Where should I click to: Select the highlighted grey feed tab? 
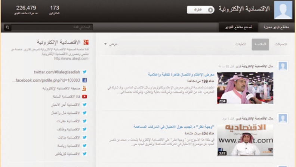click(x=260, y=44)
